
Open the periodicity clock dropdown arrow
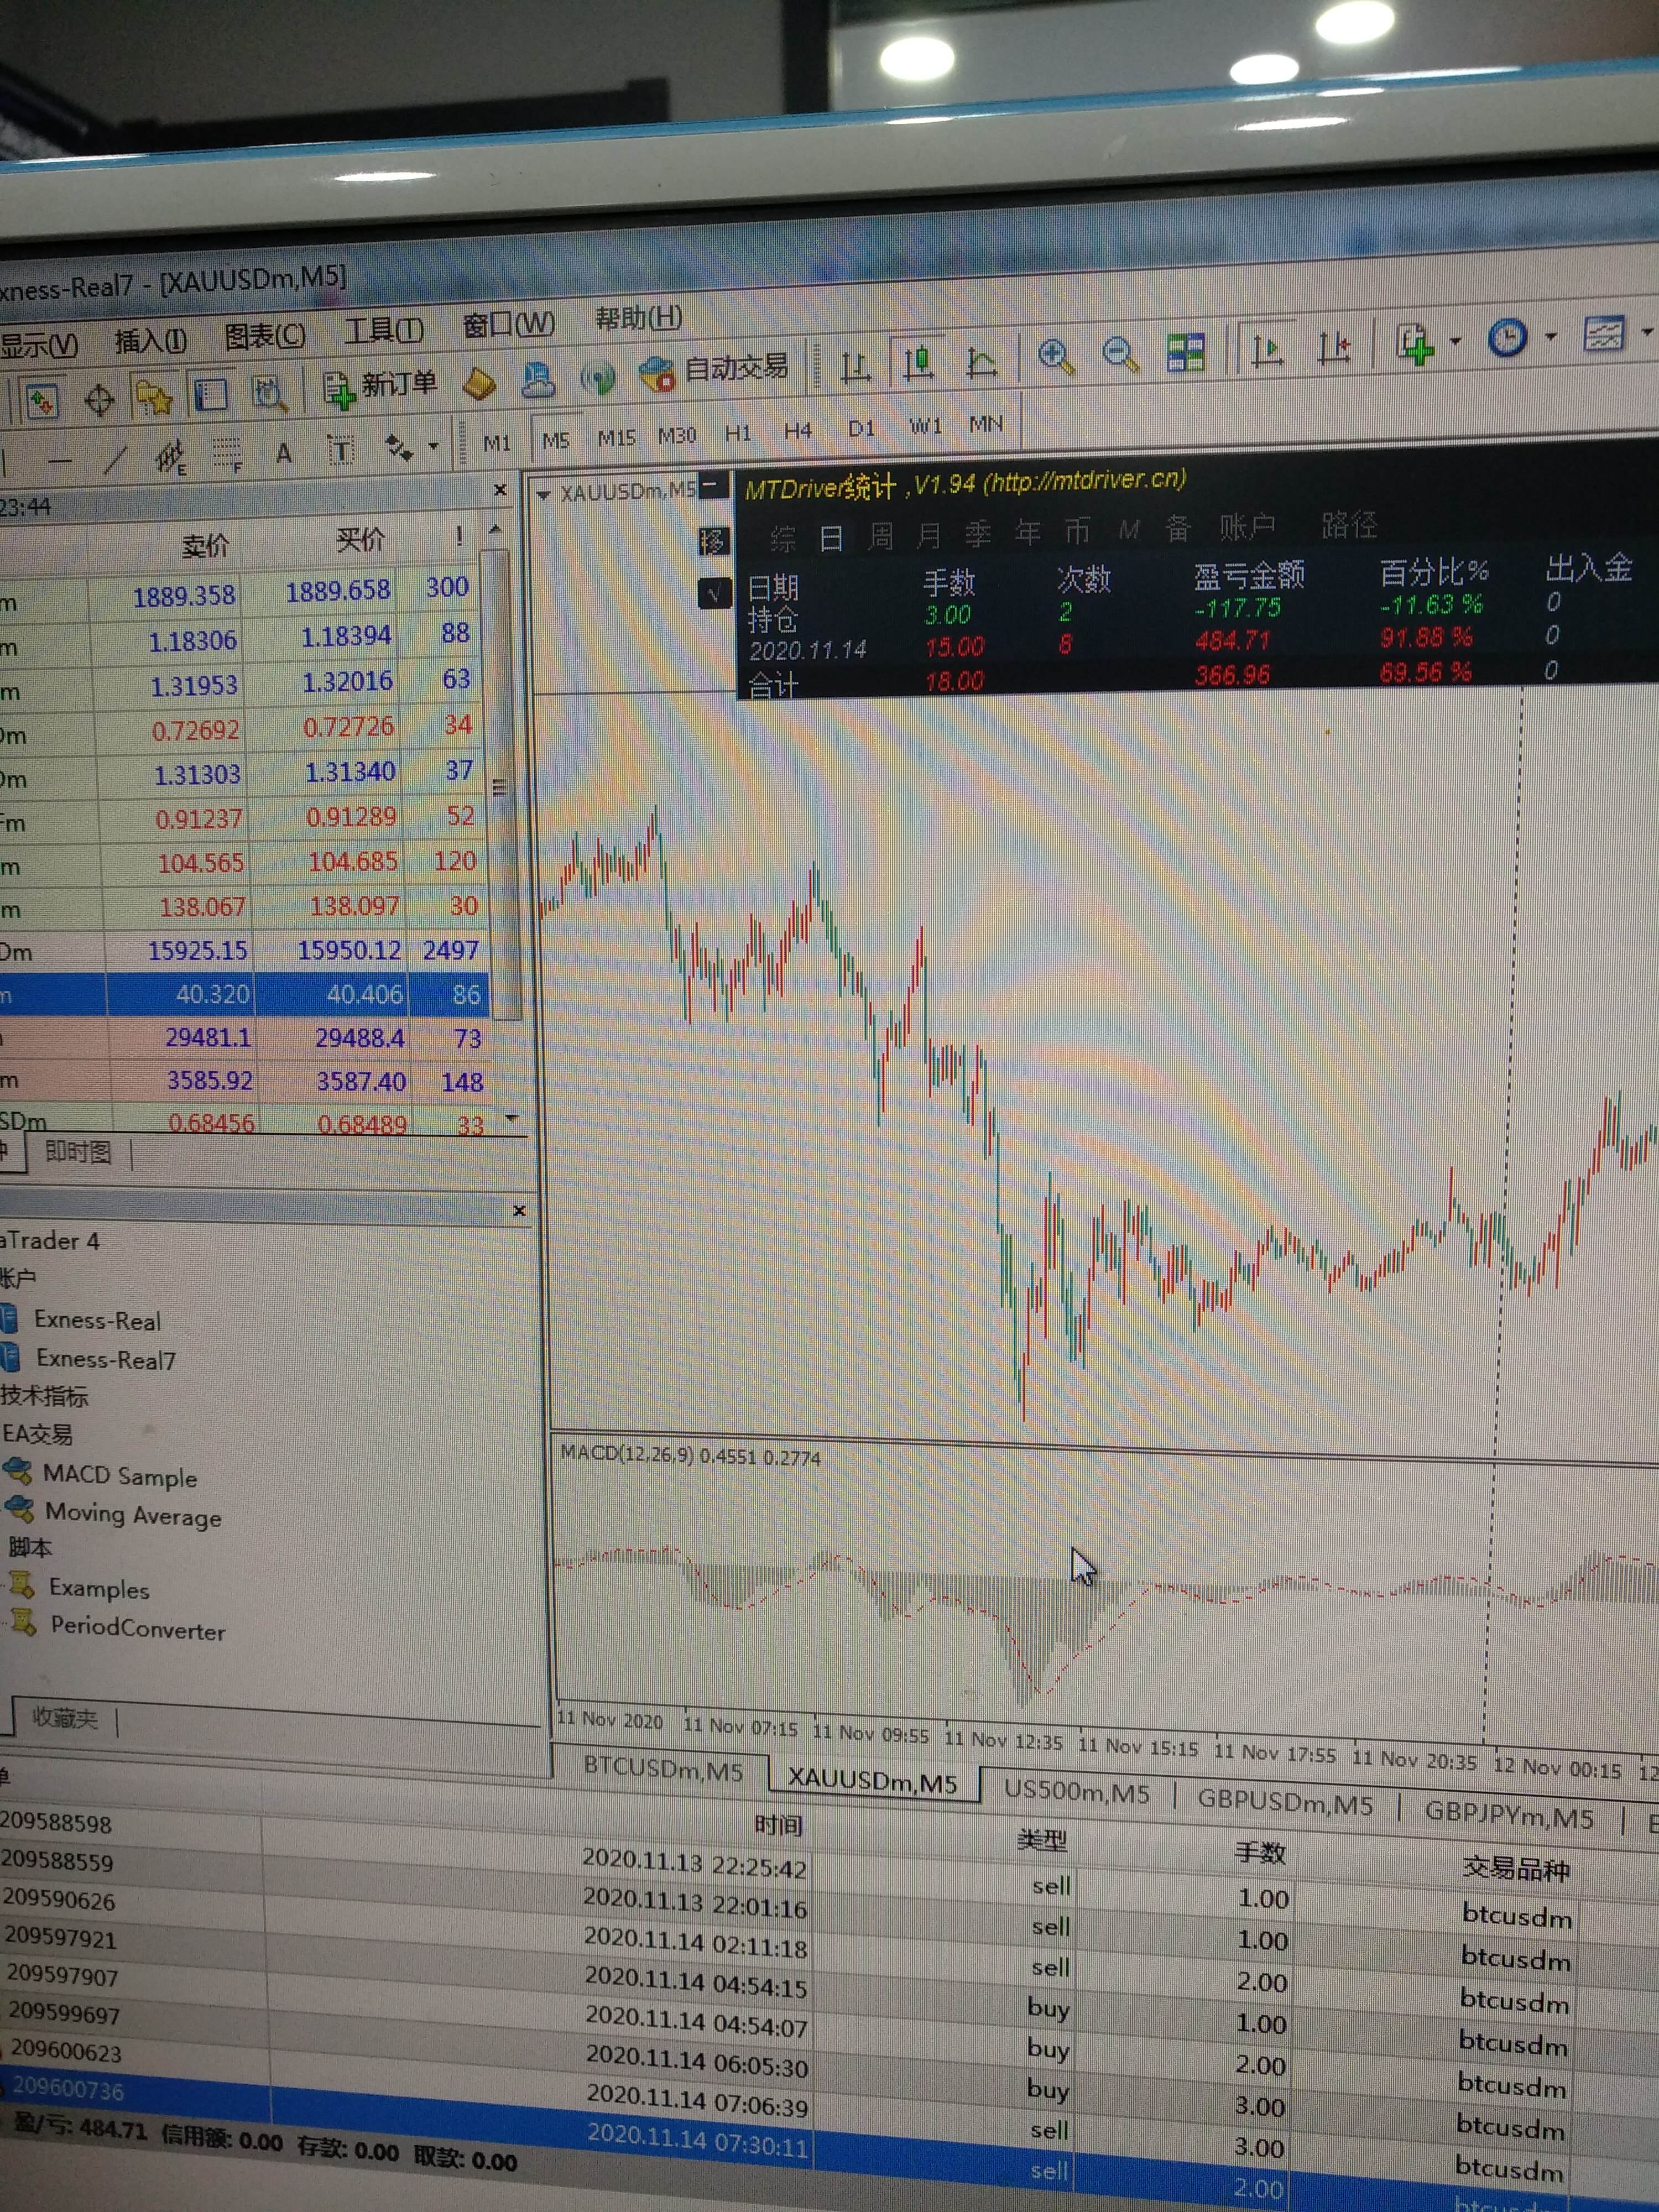[1551, 336]
